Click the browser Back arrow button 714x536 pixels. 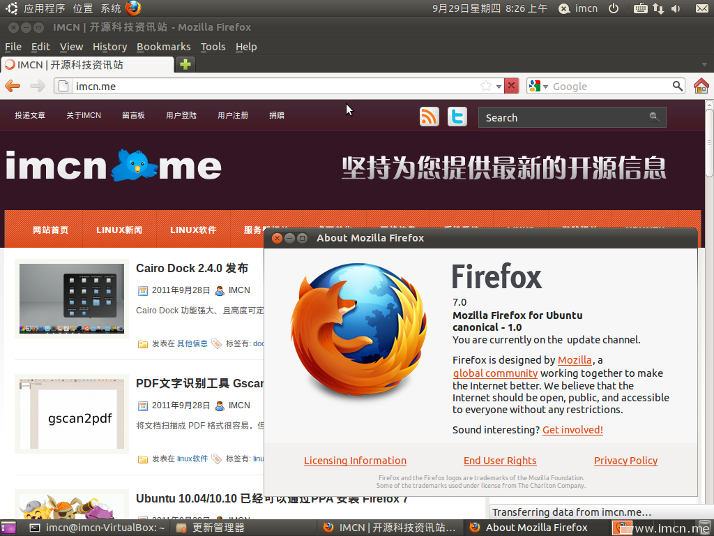click(13, 86)
